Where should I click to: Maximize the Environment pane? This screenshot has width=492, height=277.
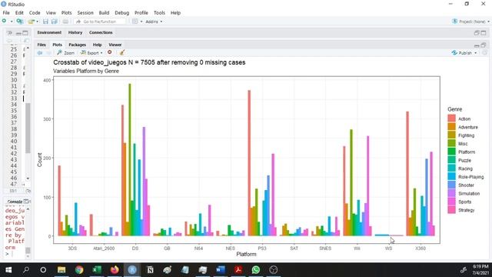[x=484, y=32]
